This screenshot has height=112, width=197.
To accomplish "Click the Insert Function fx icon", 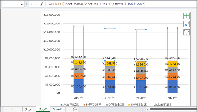I will pos(42,4).
